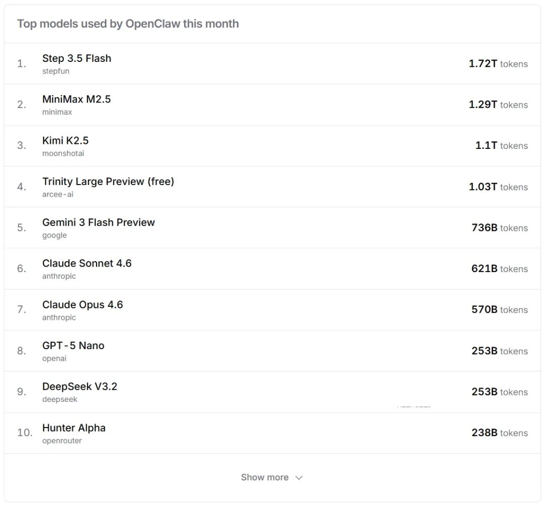Open Claude Sonnet 4.6 model page
543x507 pixels.
(x=87, y=263)
